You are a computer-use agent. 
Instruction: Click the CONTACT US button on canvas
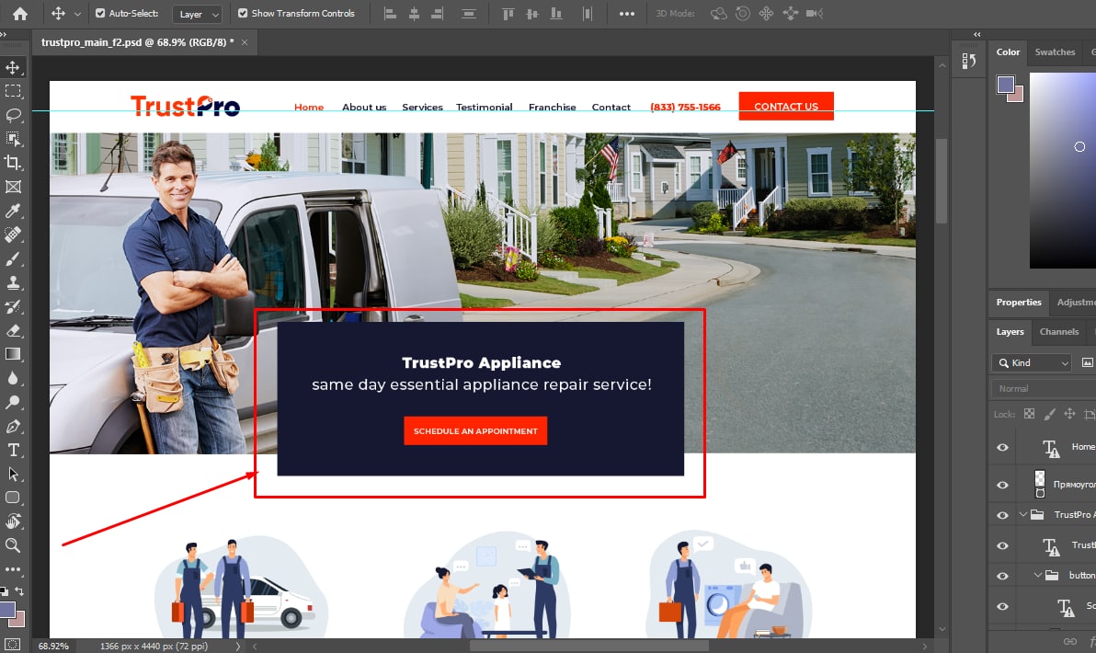785,107
